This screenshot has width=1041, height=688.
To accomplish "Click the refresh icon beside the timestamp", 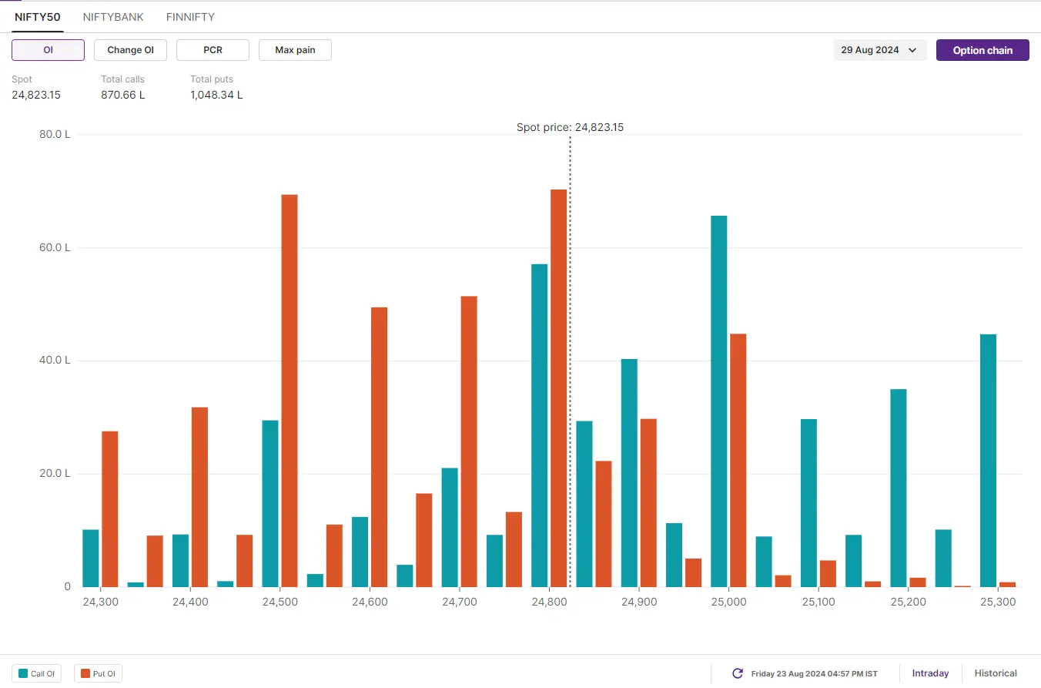I will coord(737,673).
